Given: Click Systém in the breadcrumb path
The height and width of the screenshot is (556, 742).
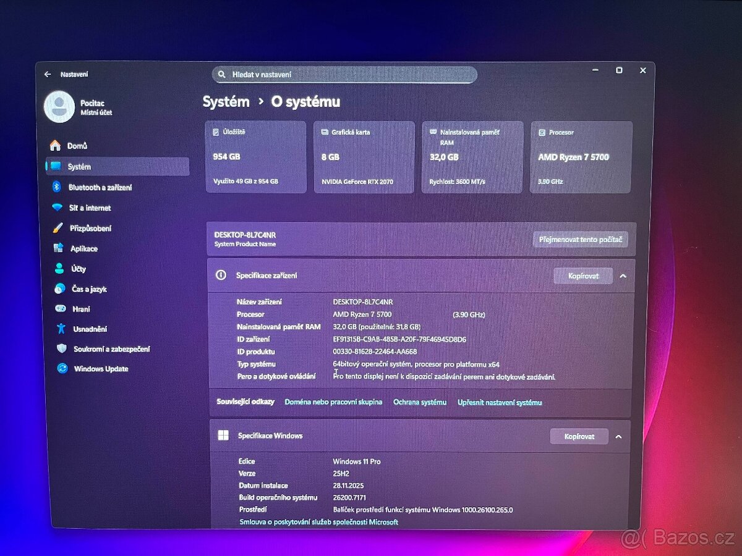Looking at the screenshot, I should tap(225, 101).
